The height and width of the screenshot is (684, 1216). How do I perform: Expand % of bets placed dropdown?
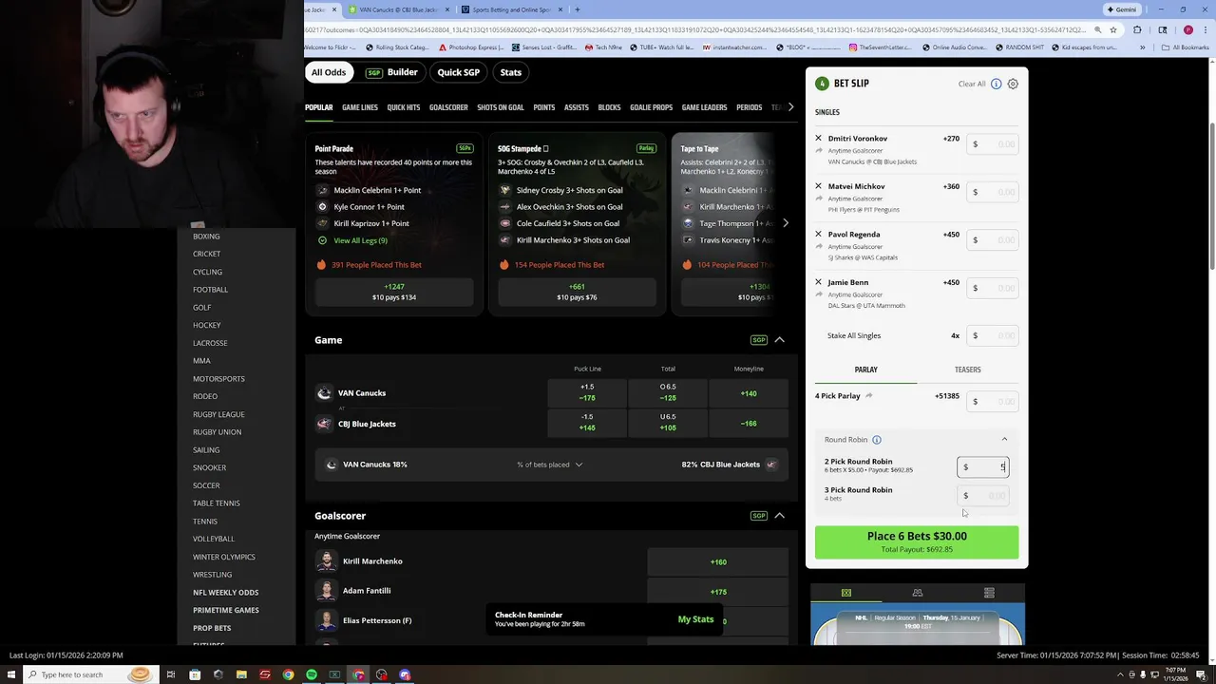coord(550,465)
